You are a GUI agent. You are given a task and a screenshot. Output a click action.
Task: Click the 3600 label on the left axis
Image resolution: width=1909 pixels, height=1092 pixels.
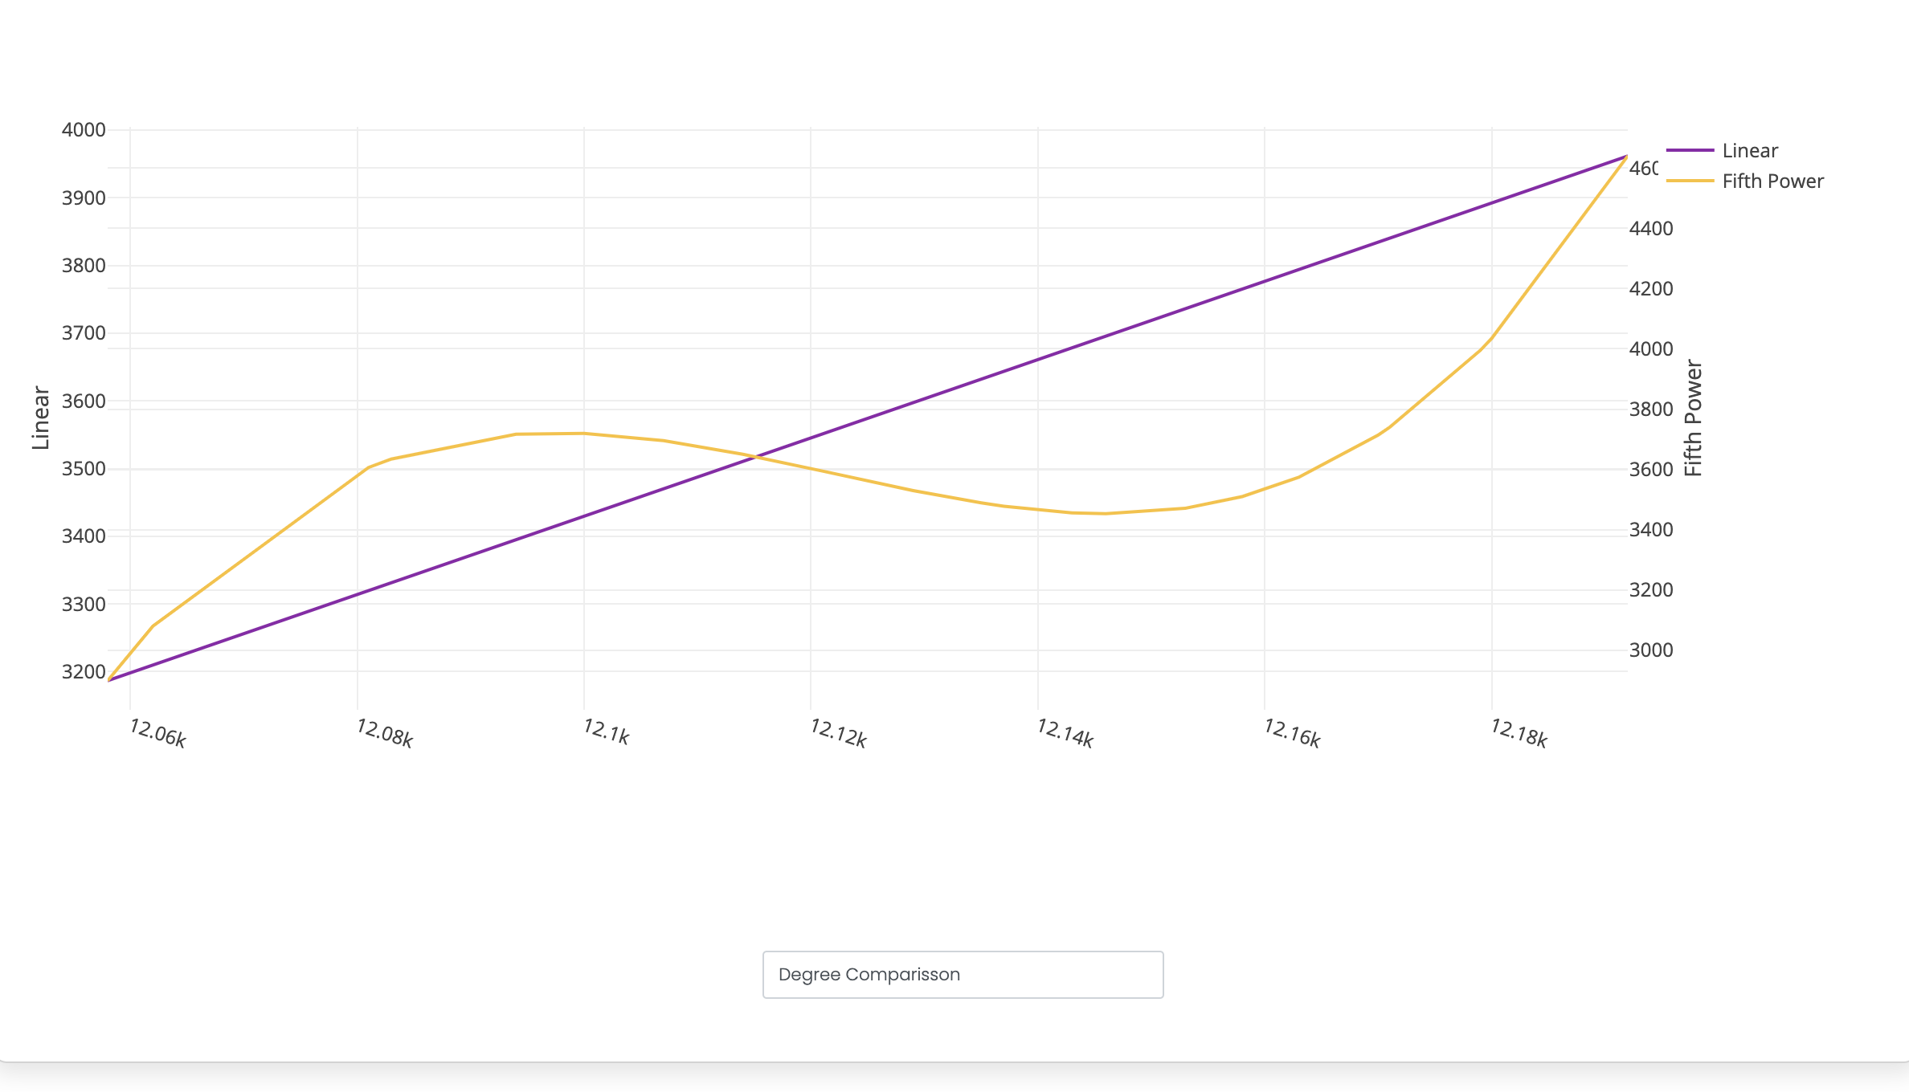pos(84,401)
